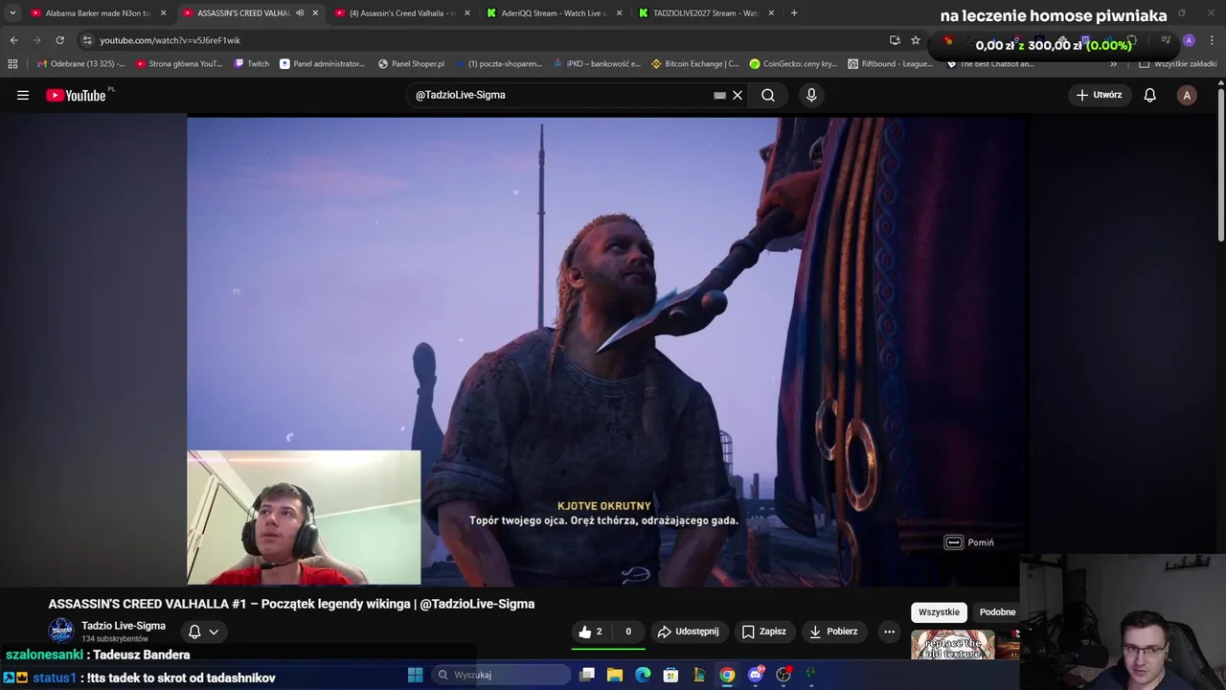Click the Utwórz create button
1226x690 pixels.
tap(1100, 95)
